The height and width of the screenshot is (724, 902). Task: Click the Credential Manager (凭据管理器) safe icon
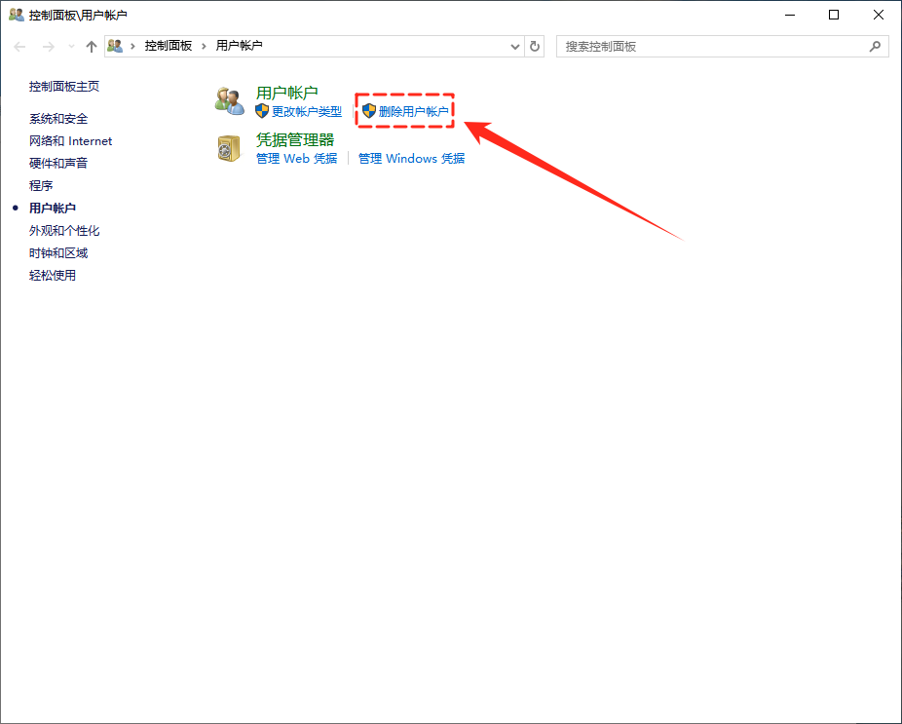pos(230,148)
